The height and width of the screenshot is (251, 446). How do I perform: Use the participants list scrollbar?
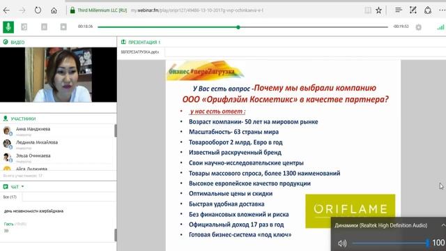point(116,130)
